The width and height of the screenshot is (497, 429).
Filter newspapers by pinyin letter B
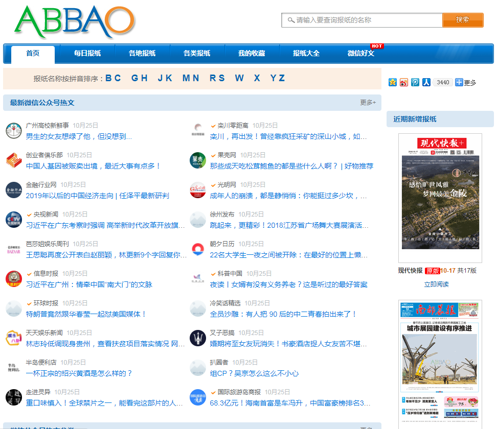[x=108, y=78]
